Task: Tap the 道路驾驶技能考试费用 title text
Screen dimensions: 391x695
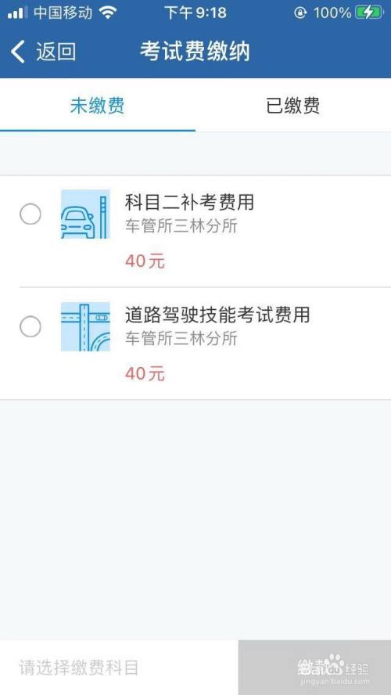Action: [x=217, y=315]
